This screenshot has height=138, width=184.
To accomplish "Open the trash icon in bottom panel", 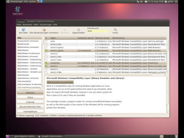I will pos(176,136).
